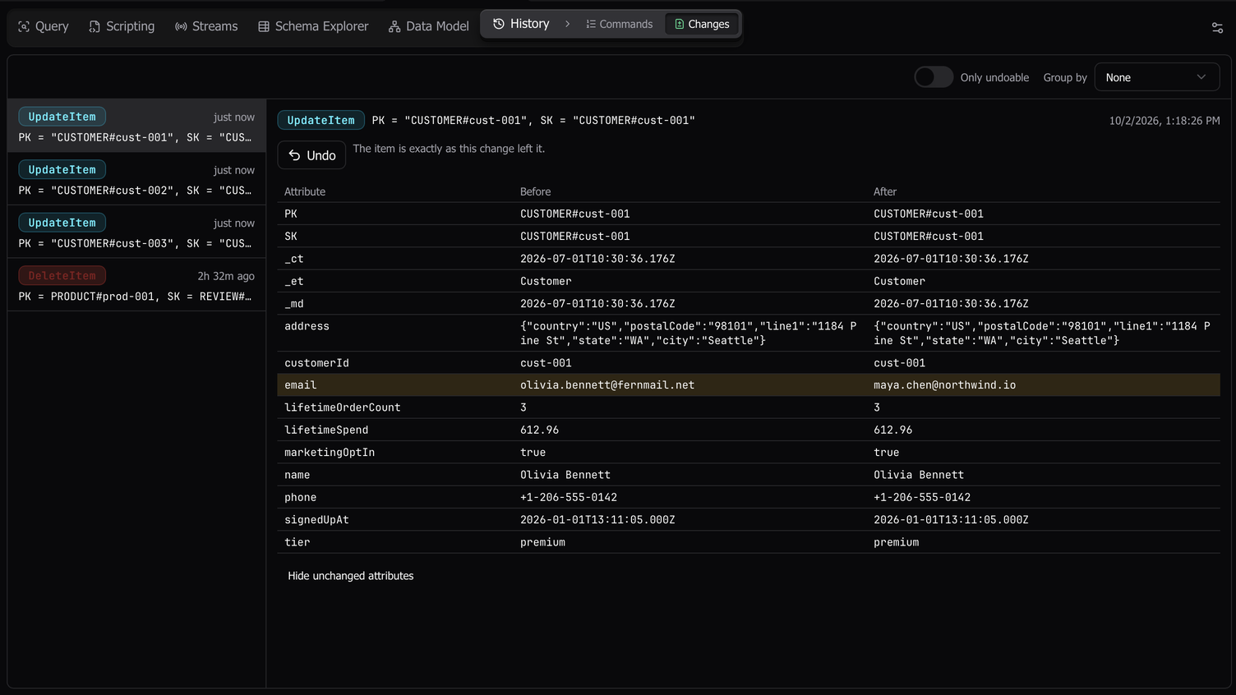Select the Changes sub-tab
Viewport: 1236px width, 695px height.
point(702,24)
